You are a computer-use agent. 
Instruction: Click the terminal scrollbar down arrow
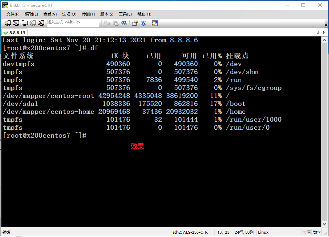pyautogui.click(x=324, y=224)
